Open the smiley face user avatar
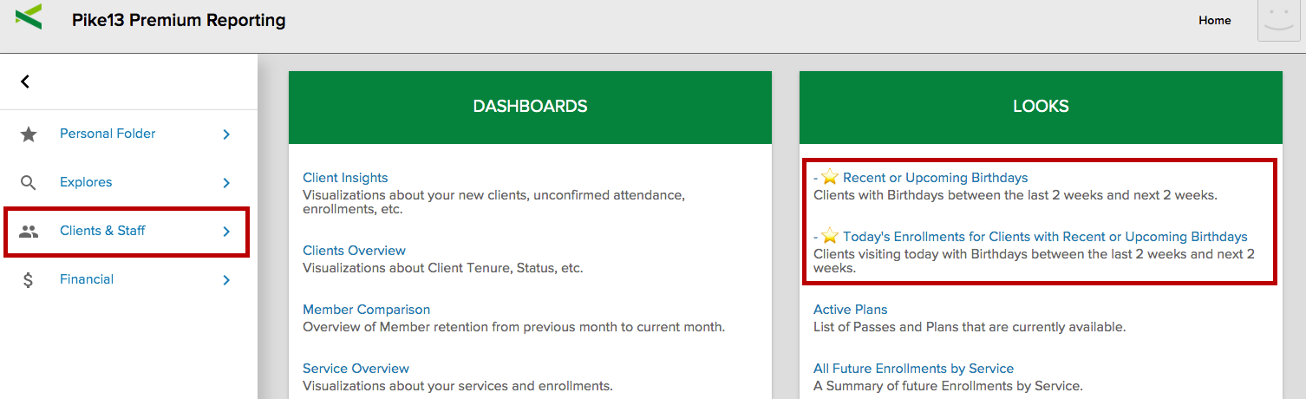This screenshot has width=1306, height=399. pyautogui.click(x=1278, y=20)
